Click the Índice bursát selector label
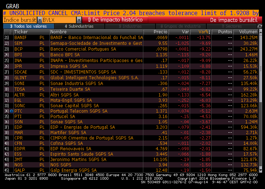Screen dimensions: 265x189 coord(20,20)
